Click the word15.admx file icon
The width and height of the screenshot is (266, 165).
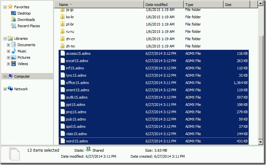[x=63, y=141]
